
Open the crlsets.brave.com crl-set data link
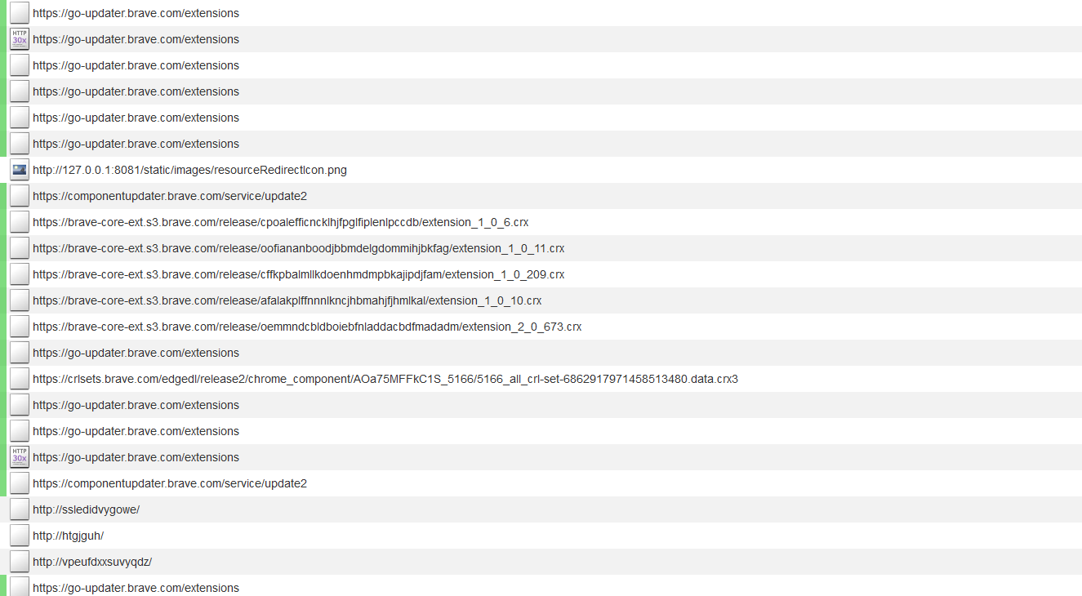[385, 378]
